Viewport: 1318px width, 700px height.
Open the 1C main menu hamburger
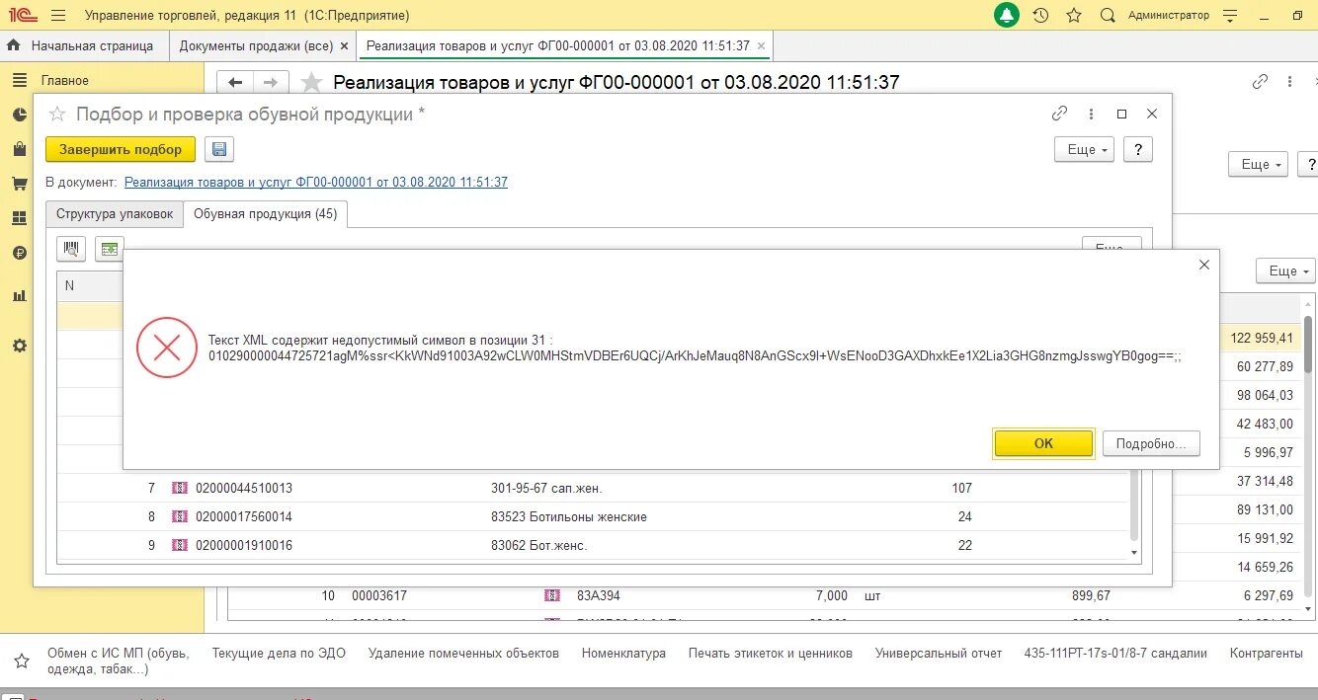click(x=58, y=16)
